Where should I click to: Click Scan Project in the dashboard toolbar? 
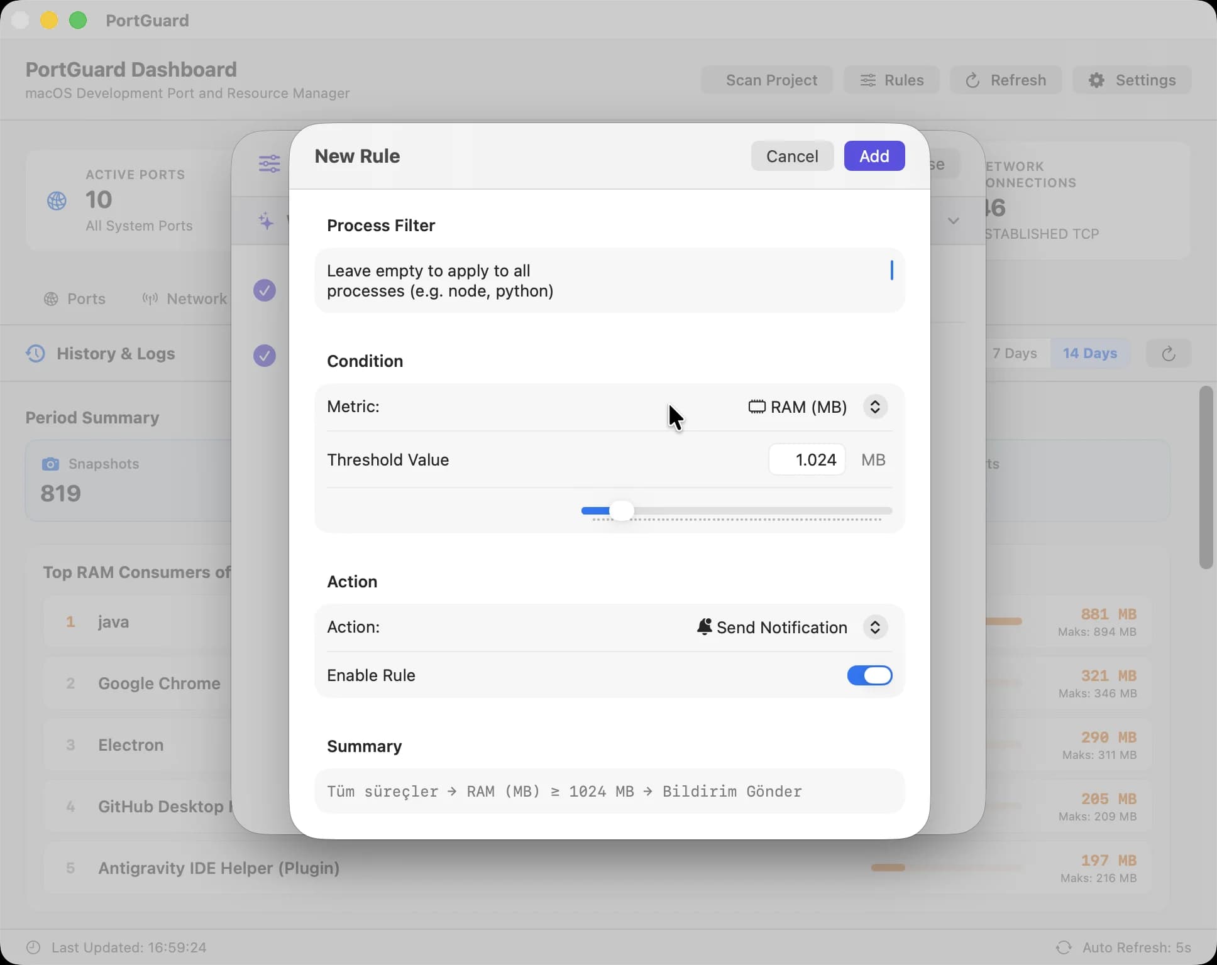click(767, 80)
